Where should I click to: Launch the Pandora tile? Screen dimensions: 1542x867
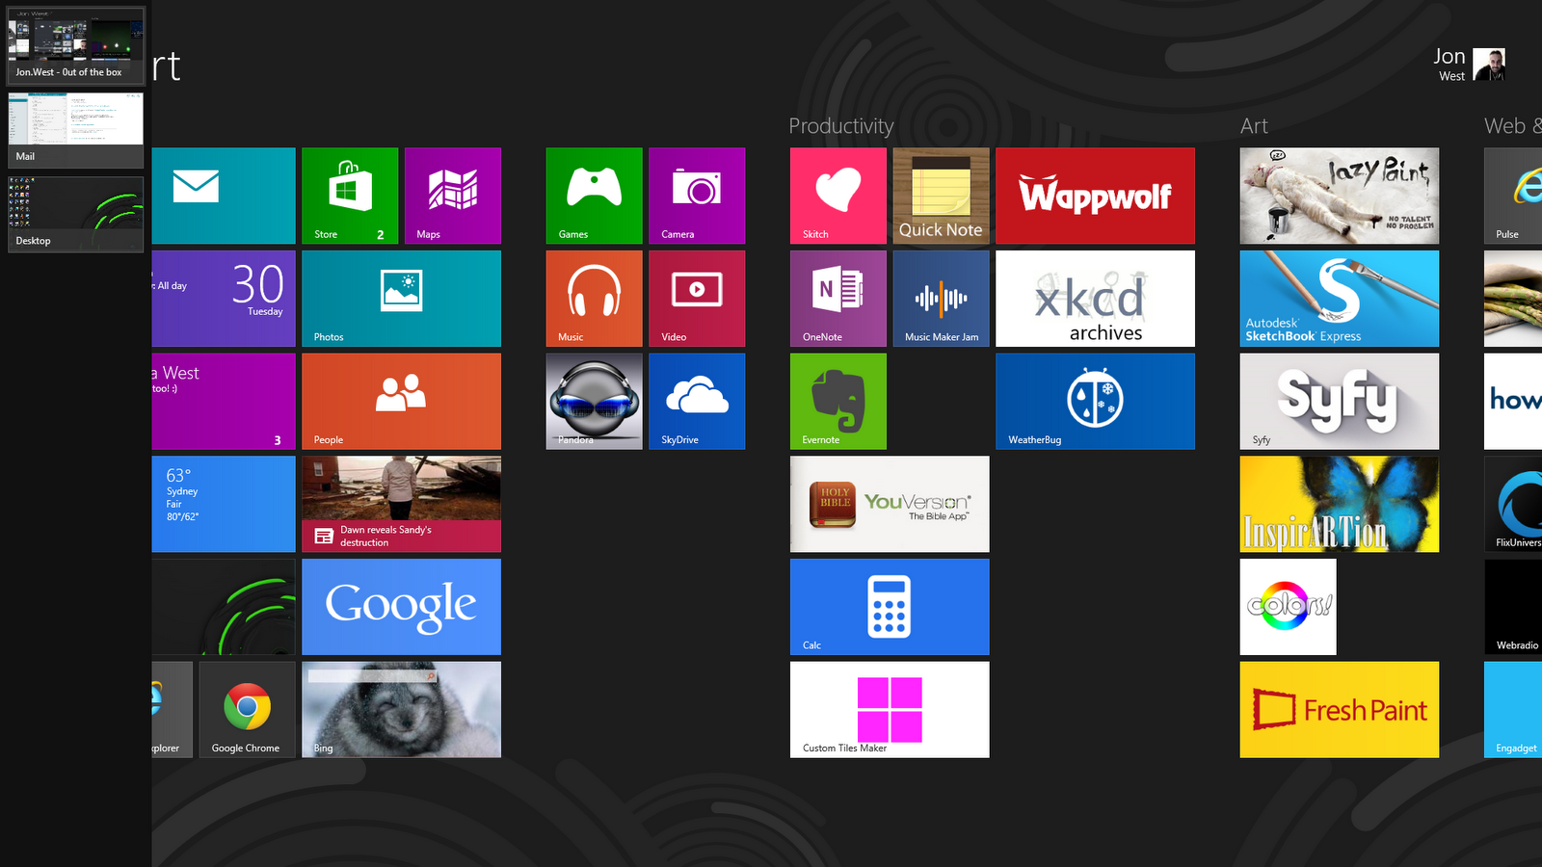click(594, 401)
